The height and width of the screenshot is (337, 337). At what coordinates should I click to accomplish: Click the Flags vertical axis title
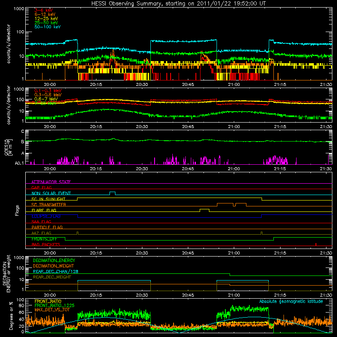click(x=17, y=210)
